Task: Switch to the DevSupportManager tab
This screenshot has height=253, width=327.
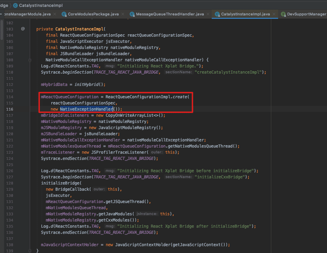Action: pos(306,14)
